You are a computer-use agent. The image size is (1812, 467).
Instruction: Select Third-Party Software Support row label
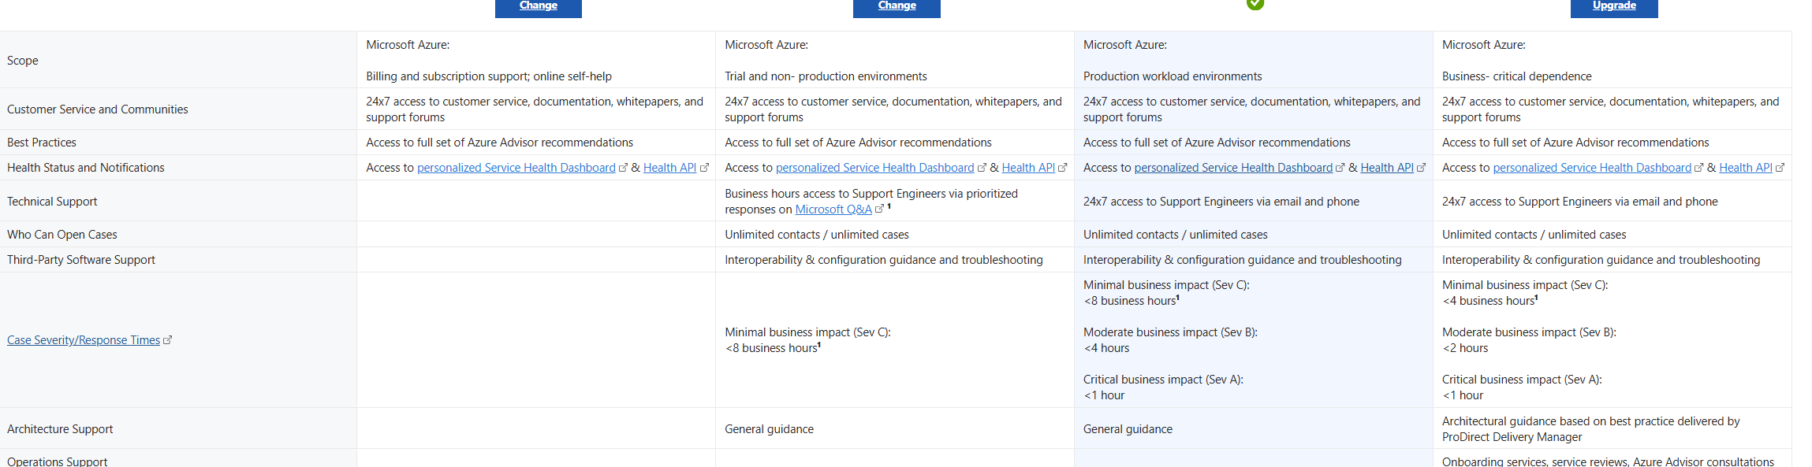pos(81,260)
